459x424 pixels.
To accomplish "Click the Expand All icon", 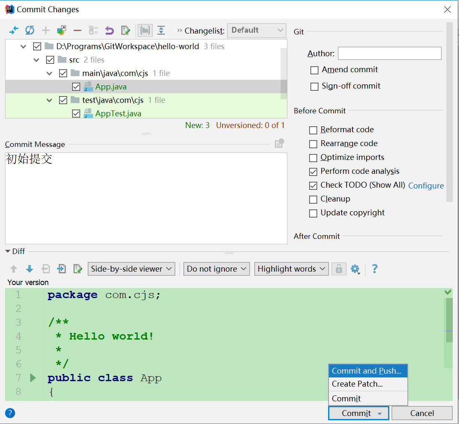I will point(161,30).
